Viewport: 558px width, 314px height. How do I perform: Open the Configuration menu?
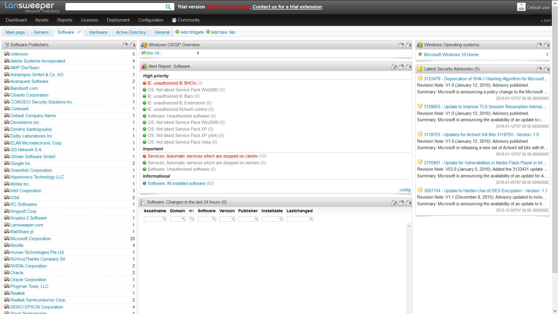[151, 20]
